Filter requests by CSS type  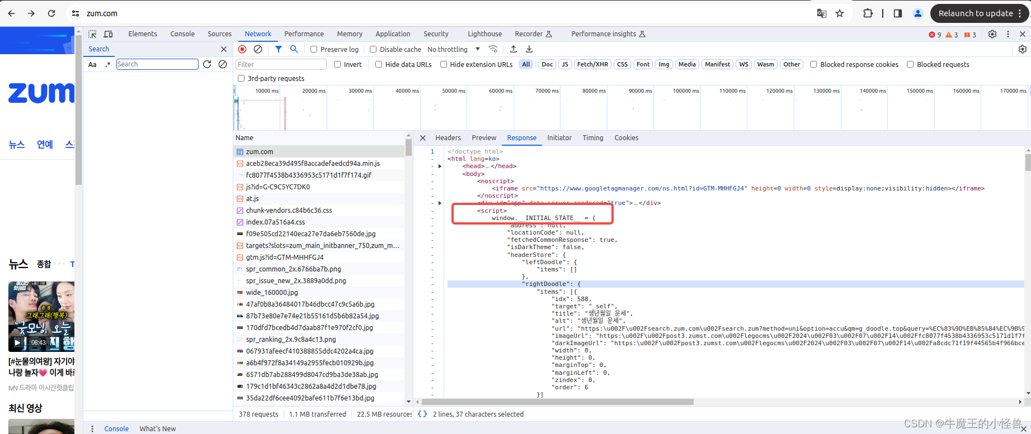(622, 64)
